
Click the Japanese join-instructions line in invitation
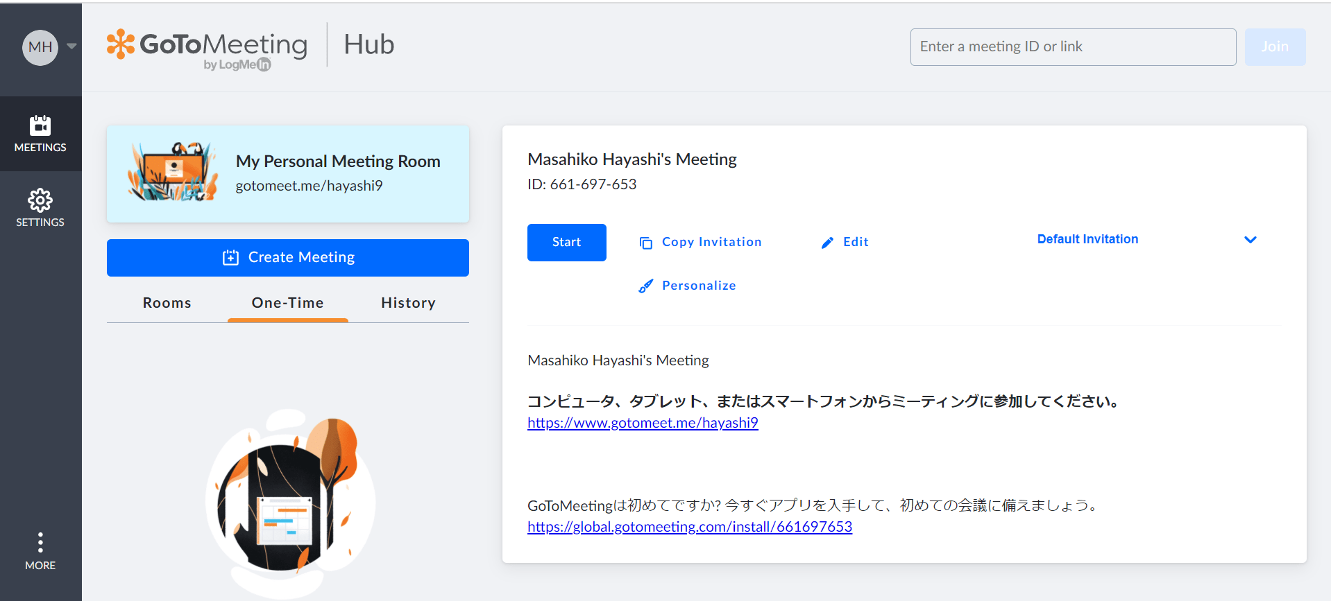tap(824, 401)
